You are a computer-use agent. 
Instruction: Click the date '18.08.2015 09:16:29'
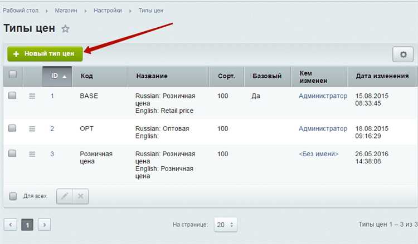[x=372, y=132]
